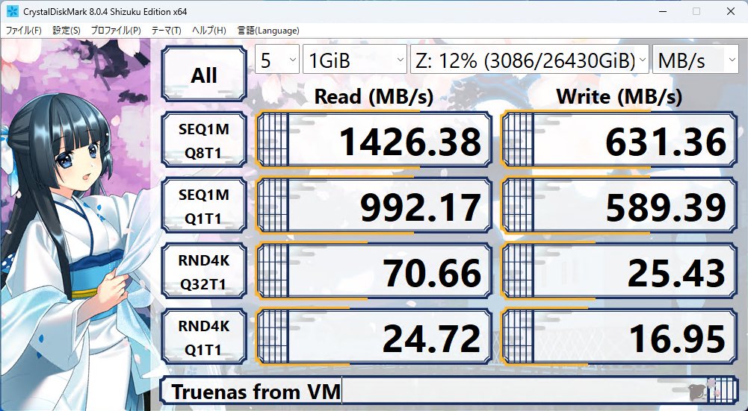Click RND4K Q1T1 write value 16.95
This screenshot has height=411, width=748.
[x=619, y=336]
